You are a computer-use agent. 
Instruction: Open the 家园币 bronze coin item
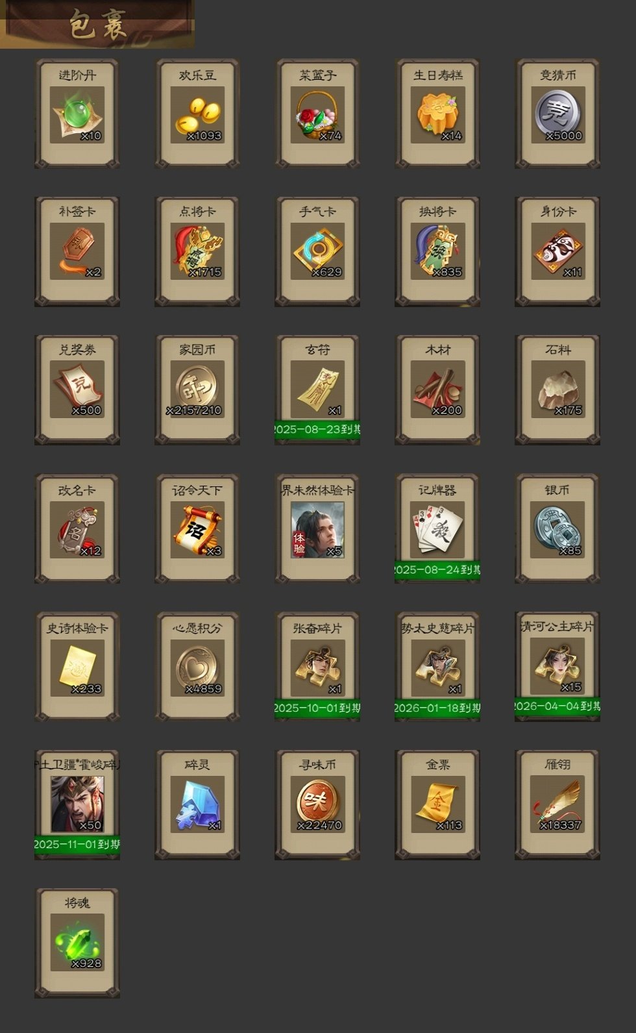click(197, 390)
